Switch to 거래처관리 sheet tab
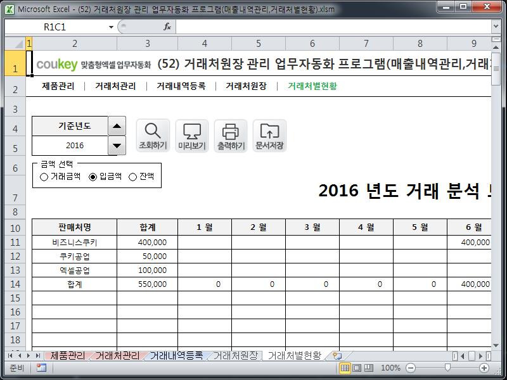This screenshot has width=507, height=380. point(117,356)
